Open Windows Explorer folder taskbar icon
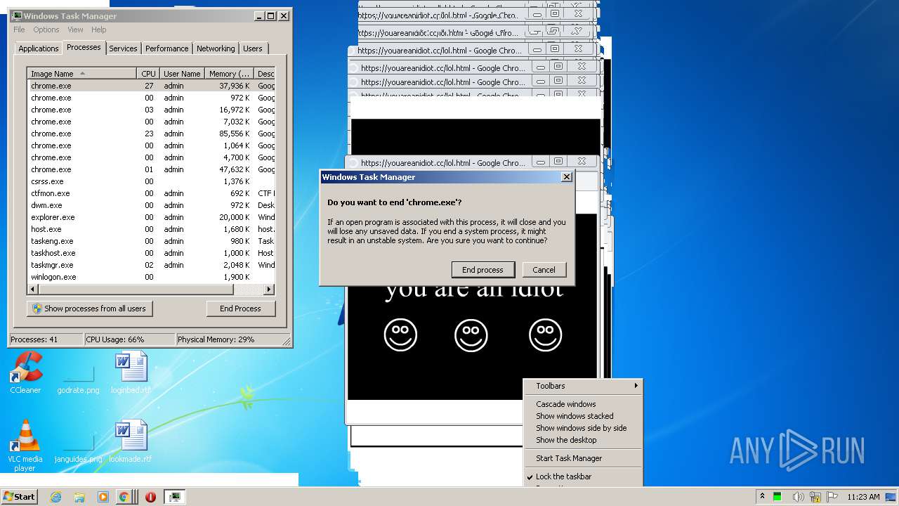Screen dimensions: 899x506 (x=79, y=497)
